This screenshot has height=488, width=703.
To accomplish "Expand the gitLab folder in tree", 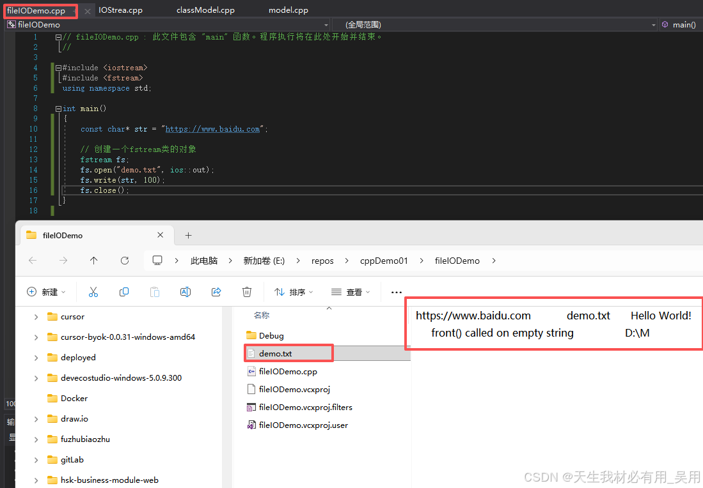I will pos(36,460).
